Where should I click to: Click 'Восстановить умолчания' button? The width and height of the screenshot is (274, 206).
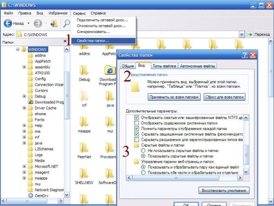tap(224, 190)
